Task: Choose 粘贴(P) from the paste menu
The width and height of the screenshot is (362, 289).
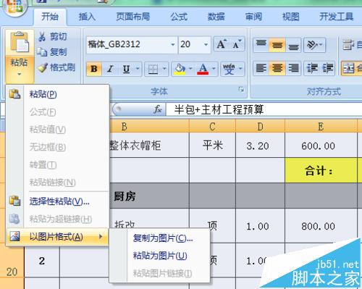Action: 57,94
